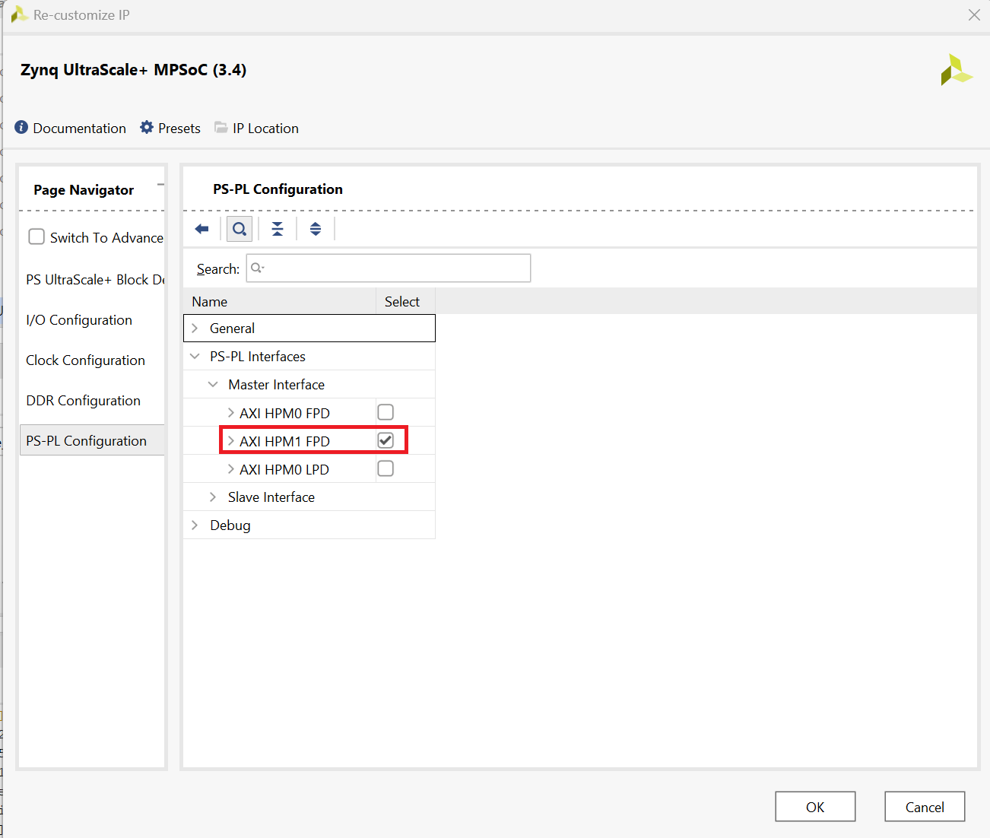Expand the Debug tree node
The width and height of the screenshot is (990, 838).
click(x=195, y=525)
